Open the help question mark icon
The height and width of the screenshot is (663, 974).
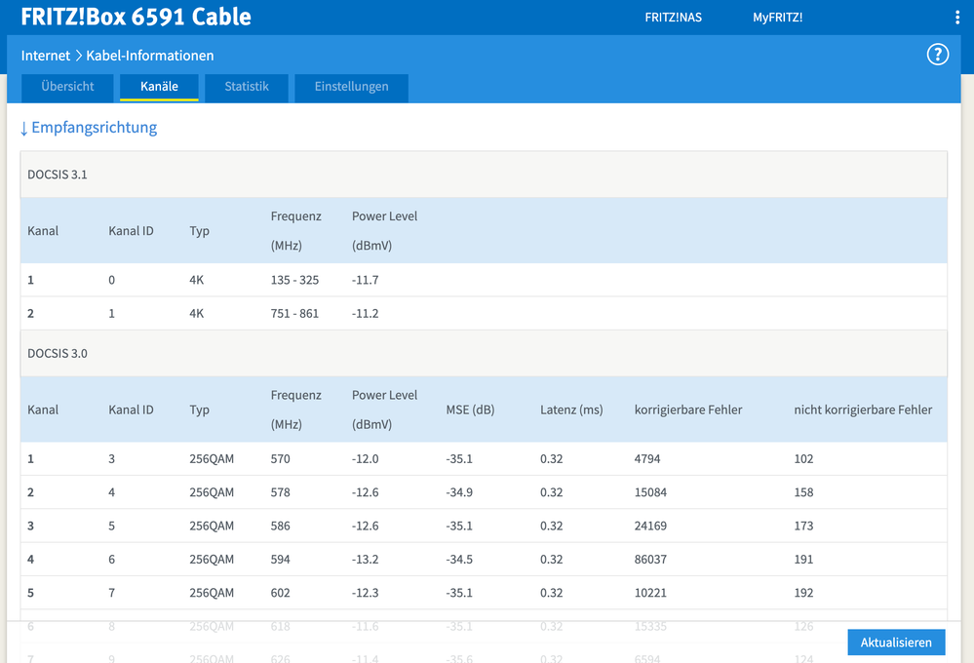937,55
